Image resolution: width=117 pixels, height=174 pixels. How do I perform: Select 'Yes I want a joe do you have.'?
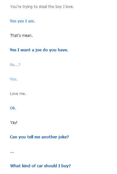[x=39, y=50]
